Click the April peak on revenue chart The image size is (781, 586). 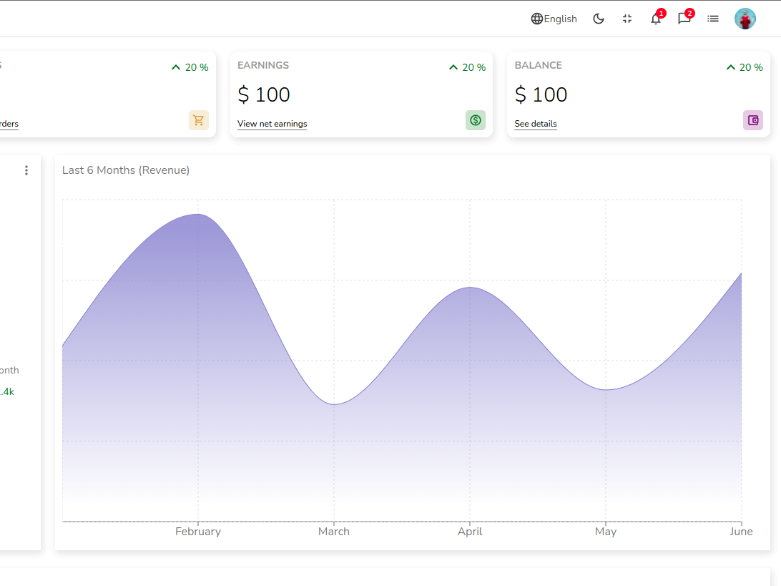pos(470,288)
